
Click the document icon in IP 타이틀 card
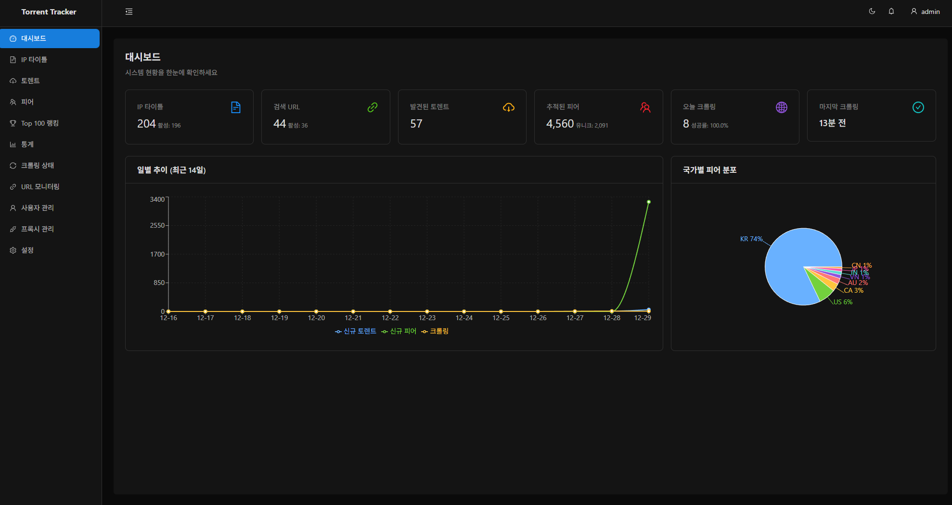[236, 107]
